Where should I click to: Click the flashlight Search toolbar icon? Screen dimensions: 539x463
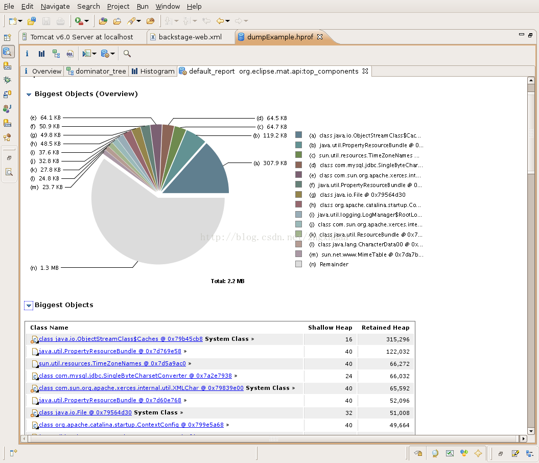click(x=131, y=21)
